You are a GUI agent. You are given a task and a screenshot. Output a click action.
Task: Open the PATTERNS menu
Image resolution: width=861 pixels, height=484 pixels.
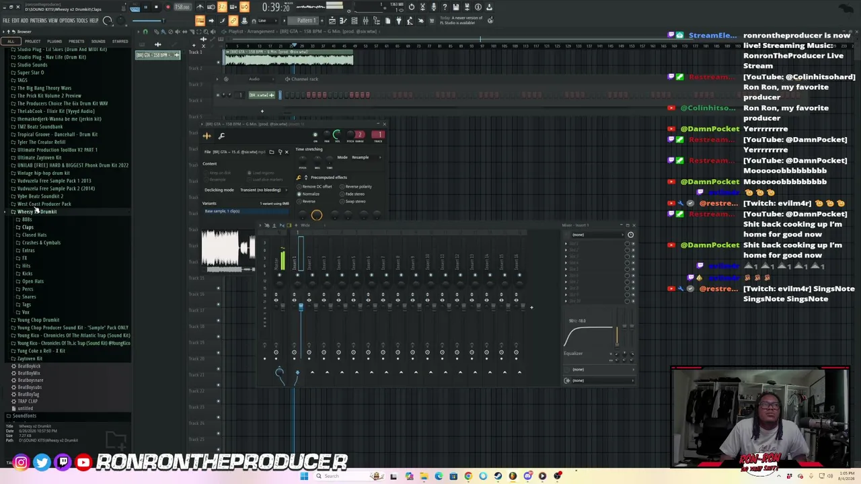(38, 20)
